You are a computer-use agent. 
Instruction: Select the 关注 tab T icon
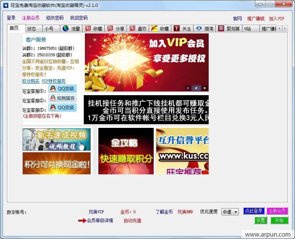(x=177, y=29)
